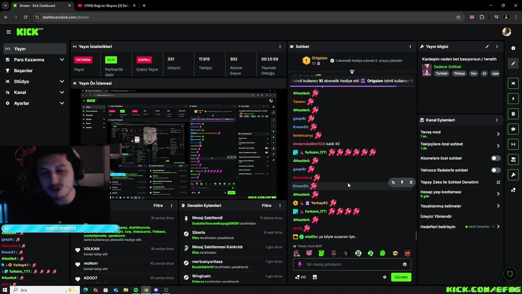This screenshot has height=294, width=522.
Task: Select Başarılar in the sidebar
Action: [34, 71]
